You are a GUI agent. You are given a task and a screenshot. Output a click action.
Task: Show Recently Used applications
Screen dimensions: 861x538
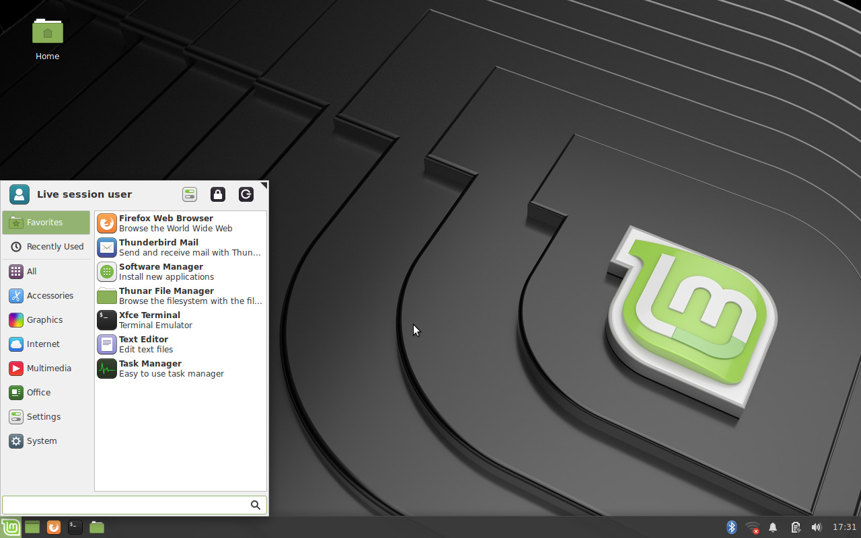coord(55,247)
